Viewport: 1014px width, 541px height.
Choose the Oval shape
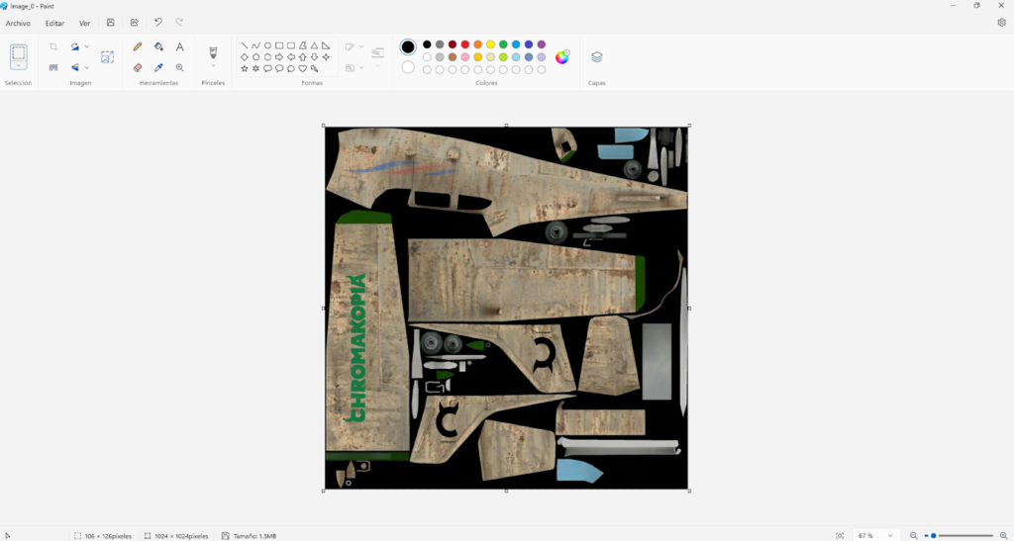pos(267,45)
